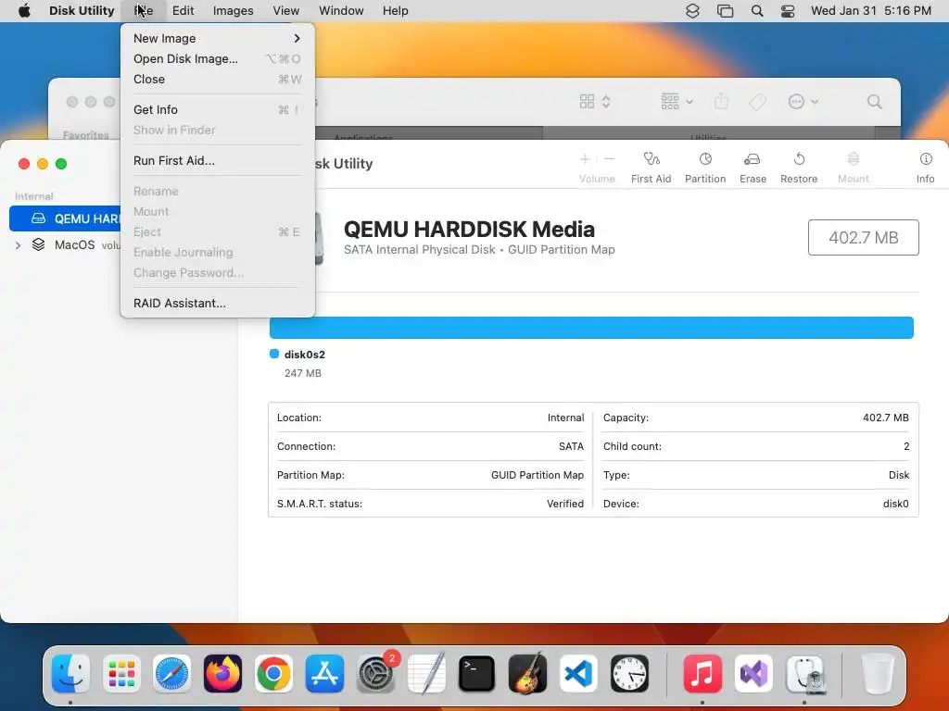Click Stage Manager icon in menu bar
This screenshot has height=711, width=949.
[x=725, y=11]
